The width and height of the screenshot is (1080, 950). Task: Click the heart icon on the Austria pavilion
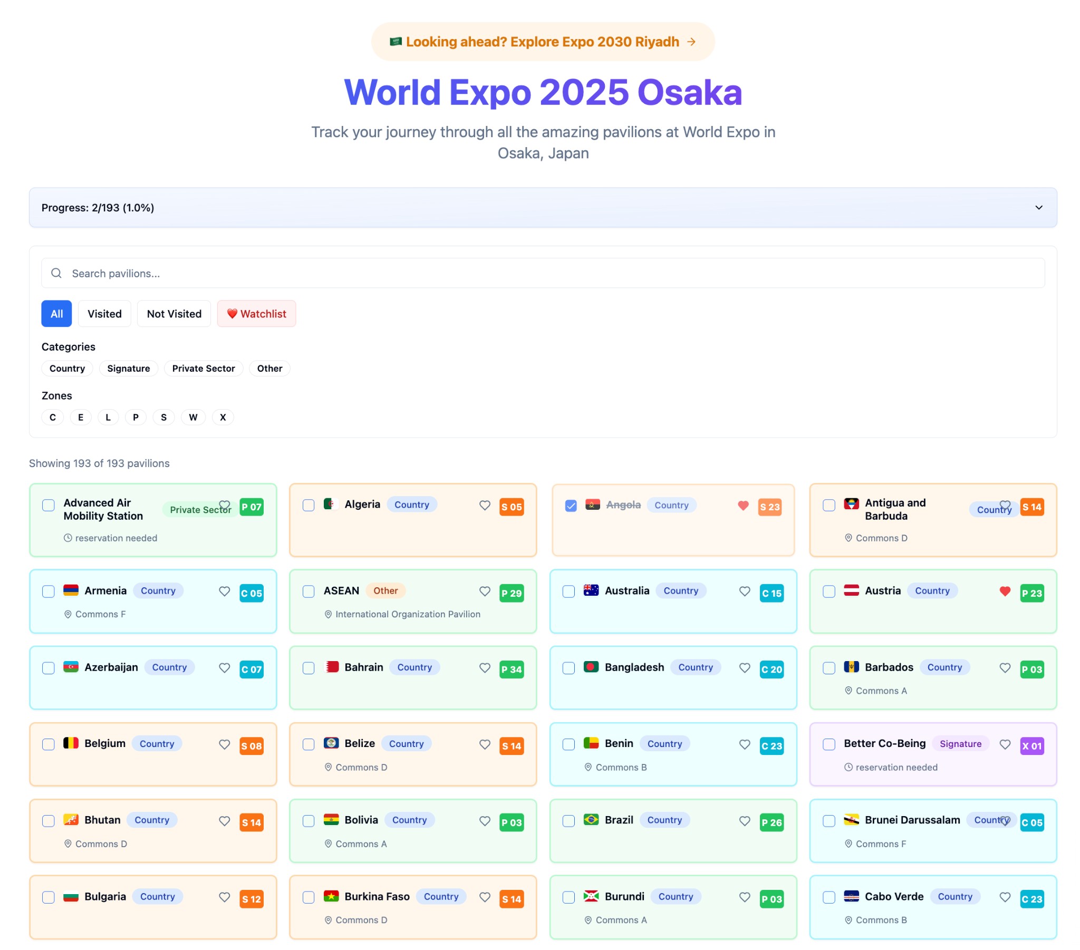pyautogui.click(x=1005, y=592)
